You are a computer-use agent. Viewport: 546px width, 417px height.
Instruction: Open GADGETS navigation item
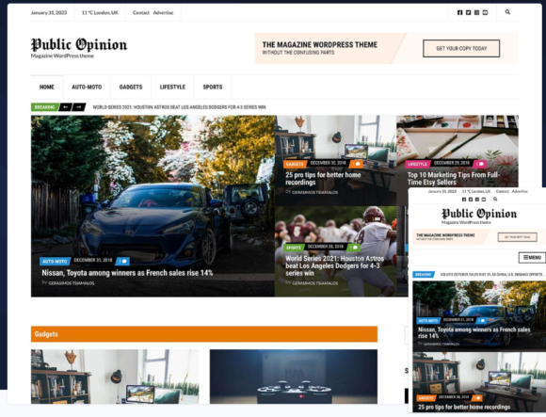131,87
